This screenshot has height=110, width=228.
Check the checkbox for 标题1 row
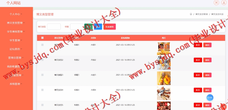pos(42,45)
